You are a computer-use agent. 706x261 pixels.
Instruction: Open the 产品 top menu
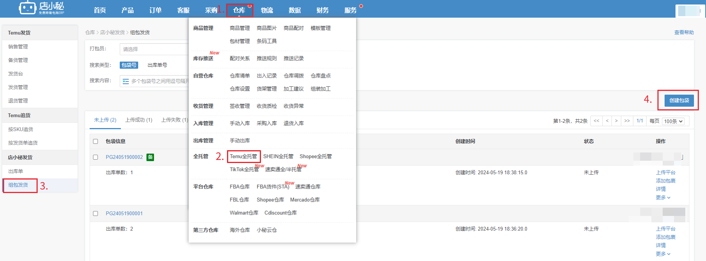pos(128,10)
